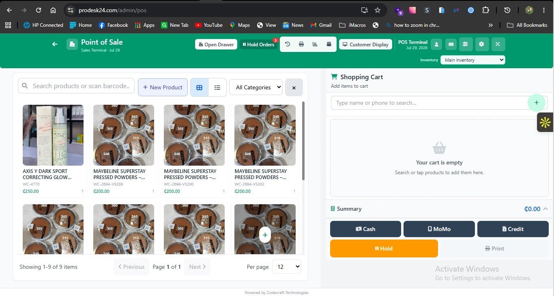Focus the product search or barcode field

pyautogui.click(x=76, y=86)
